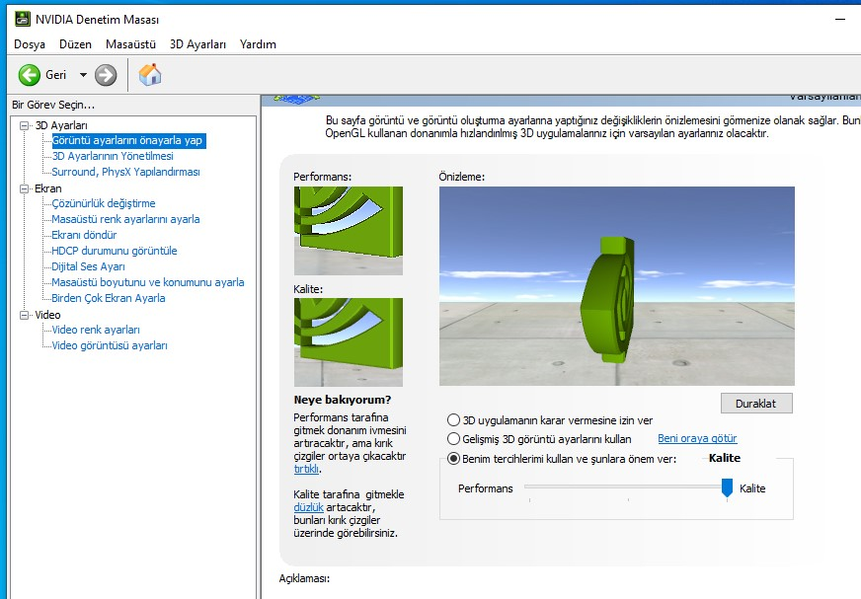Open 'Birden Çok Ekran Ayarla' page
861x599 pixels.
pos(109,298)
